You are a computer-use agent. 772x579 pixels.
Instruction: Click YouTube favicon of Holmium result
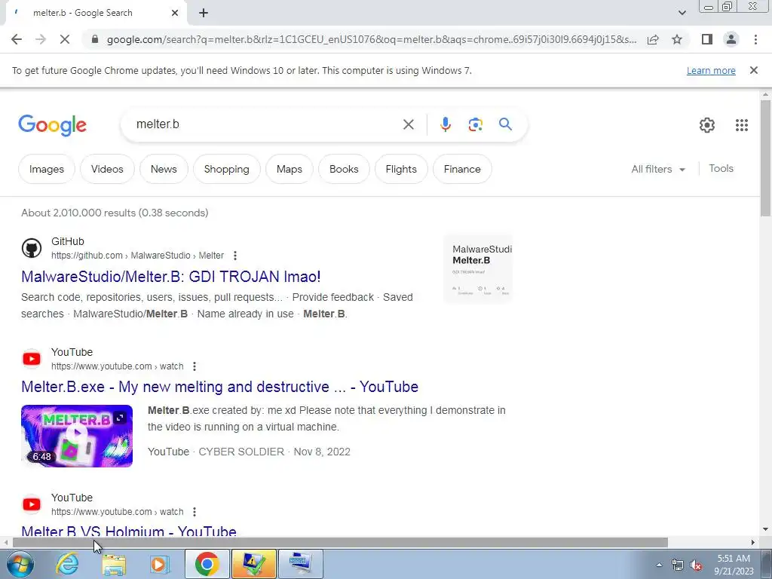pos(32,504)
